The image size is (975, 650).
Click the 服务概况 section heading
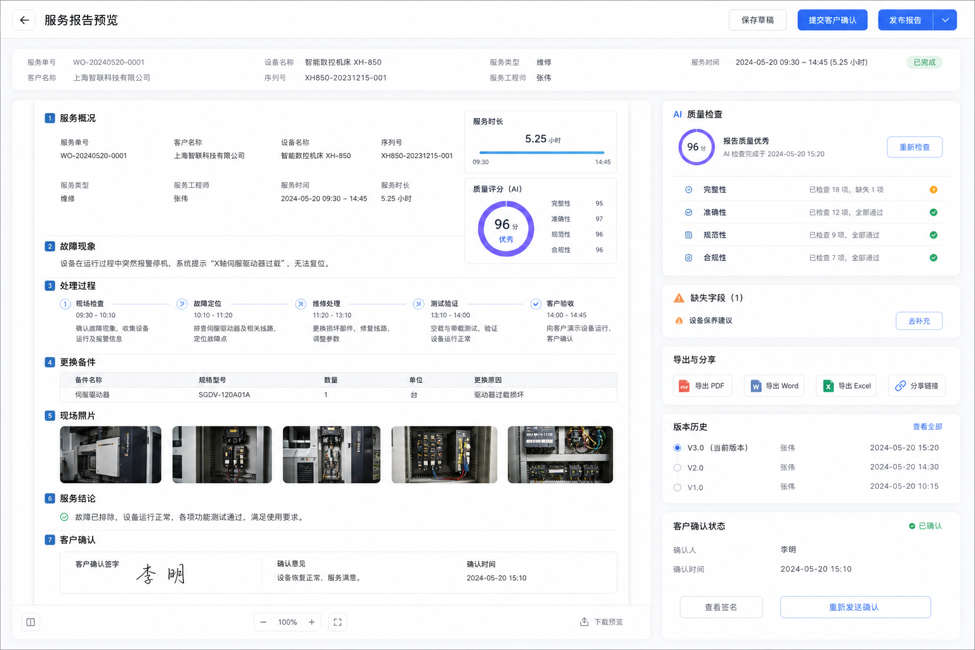(x=77, y=118)
